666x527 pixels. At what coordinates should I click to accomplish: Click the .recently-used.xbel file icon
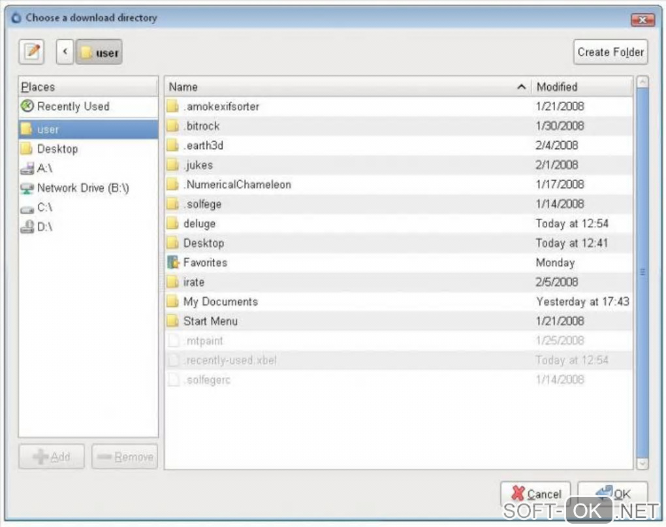tap(173, 360)
